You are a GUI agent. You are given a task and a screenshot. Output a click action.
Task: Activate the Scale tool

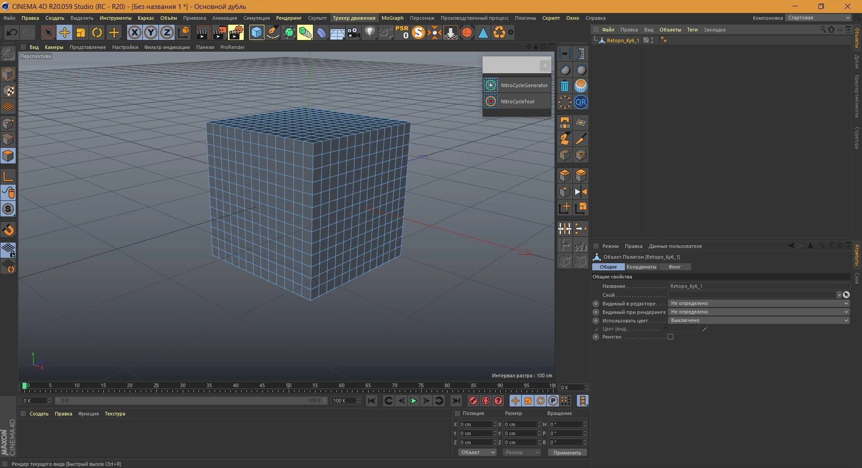81,32
